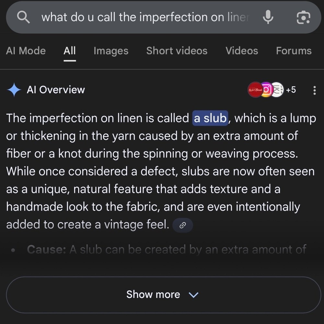The height and width of the screenshot is (324, 324).
Task: Start voice search with microphone icon
Action: pos(268,17)
